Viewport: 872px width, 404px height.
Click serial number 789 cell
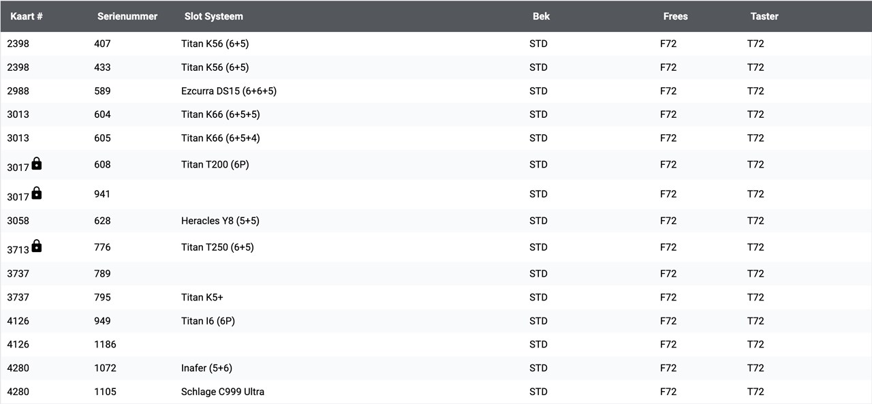(102, 274)
